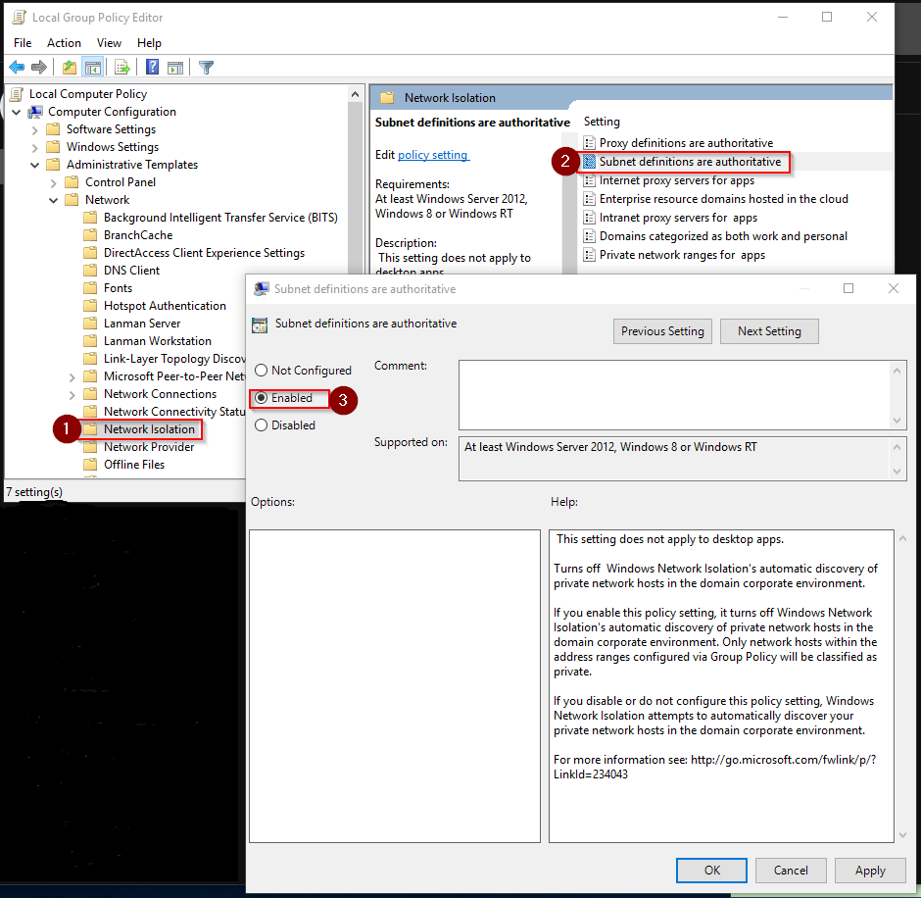Click the Up one level folder icon

(70, 68)
